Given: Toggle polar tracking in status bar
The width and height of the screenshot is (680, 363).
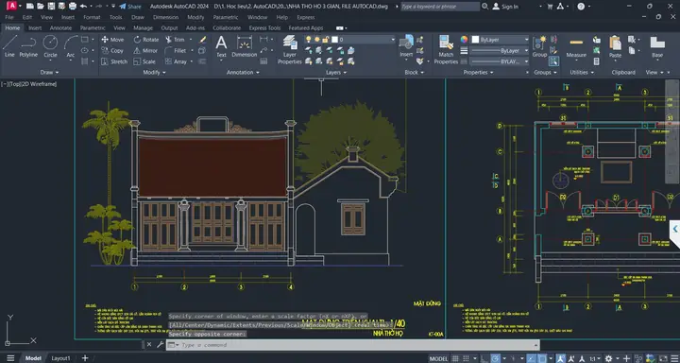Looking at the screenshot, I should pos(496,358).
